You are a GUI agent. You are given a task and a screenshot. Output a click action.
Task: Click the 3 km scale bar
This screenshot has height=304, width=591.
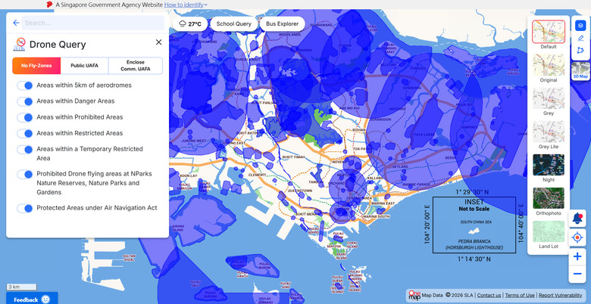pyautogui.click(x=21, y=287)
